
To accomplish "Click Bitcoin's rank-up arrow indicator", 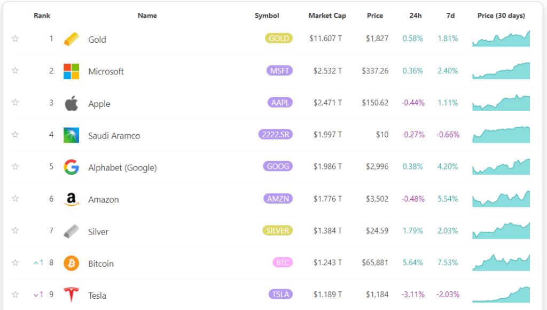I will coord(38,262).
